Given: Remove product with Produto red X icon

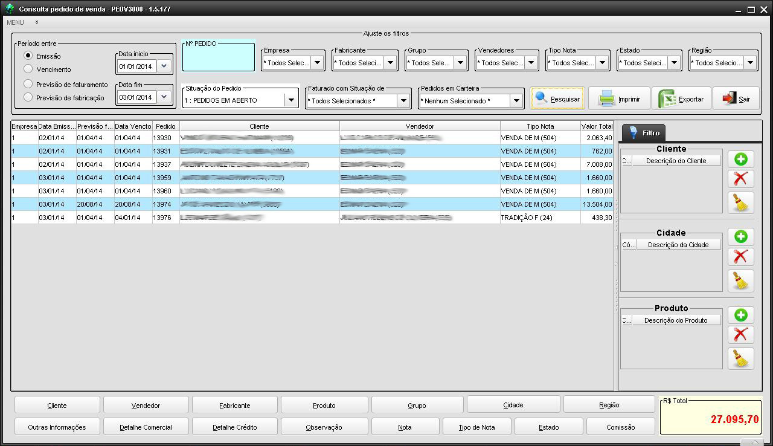Looking at the screenshot, I should (740, 334).
